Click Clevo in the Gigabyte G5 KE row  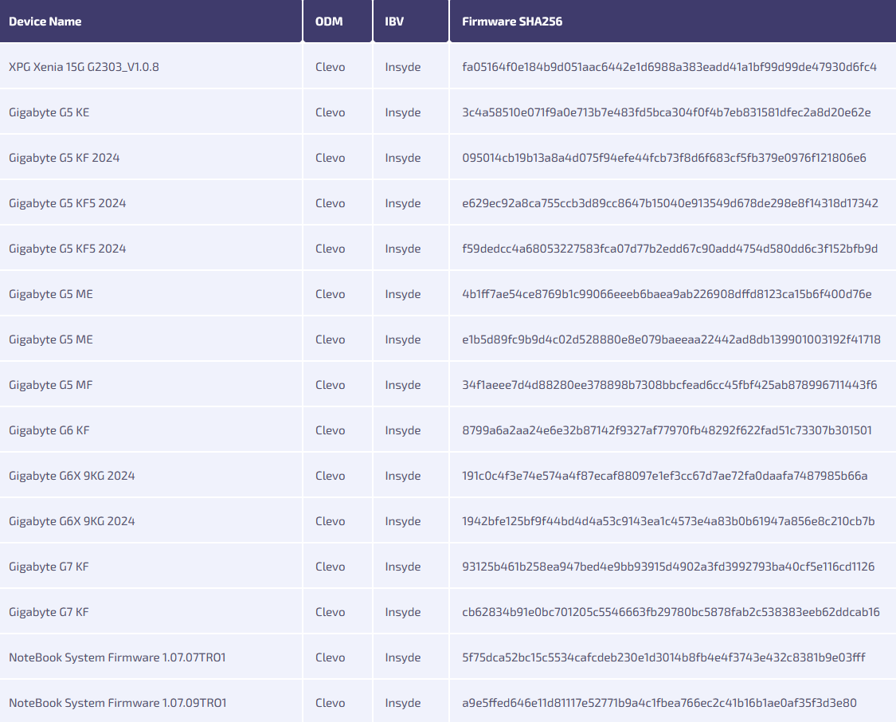point(331,112)
